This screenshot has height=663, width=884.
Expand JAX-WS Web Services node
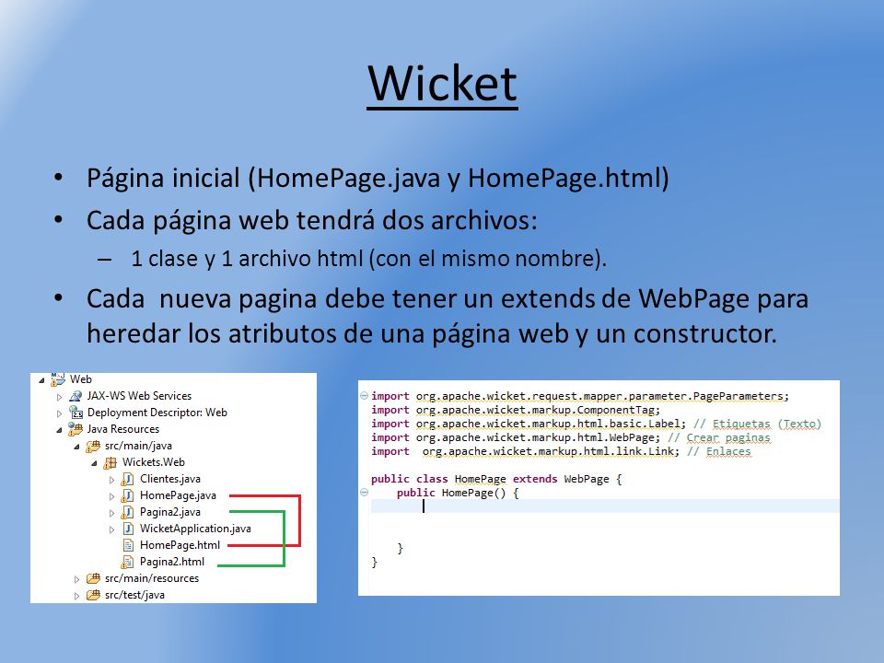tap(59, 397)
